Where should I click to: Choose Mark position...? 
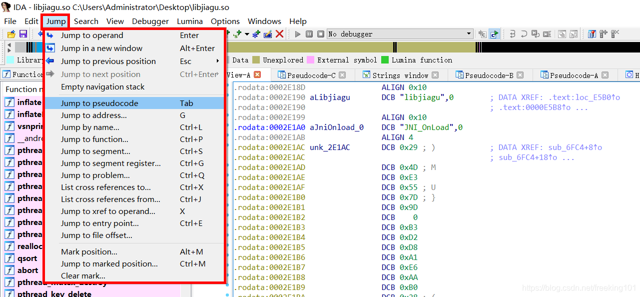[x=134, y=251]
